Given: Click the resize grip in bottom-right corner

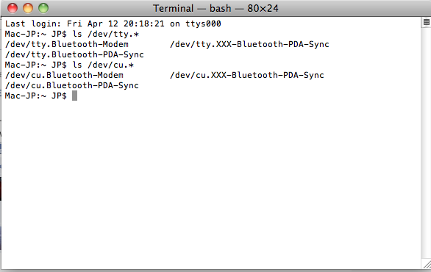Looking at the screenshot, I should [x=427, y=265].
